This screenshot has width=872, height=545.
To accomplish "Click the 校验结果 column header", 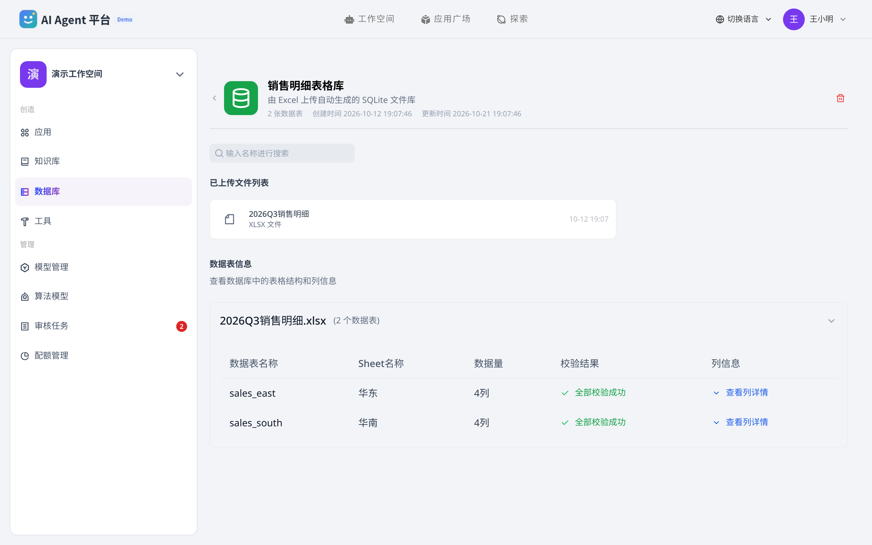I will 580,363.
